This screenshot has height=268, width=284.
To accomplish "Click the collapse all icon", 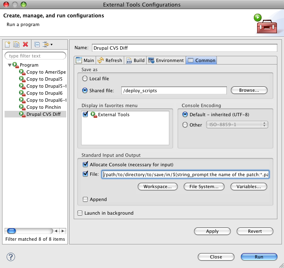I will 37,44.
